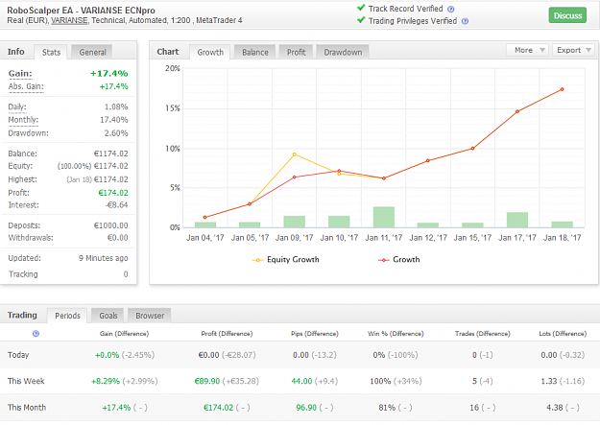600x425 pixels.
Task: Click the Interest value -€8.64
Action: pyautogui.click(x=117, y=205)
